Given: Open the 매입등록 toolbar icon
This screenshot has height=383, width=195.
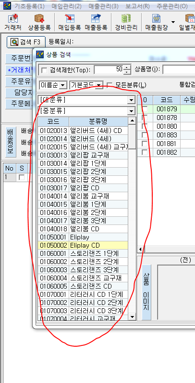Looking at the screenshot, I should (x=69, y=22).
